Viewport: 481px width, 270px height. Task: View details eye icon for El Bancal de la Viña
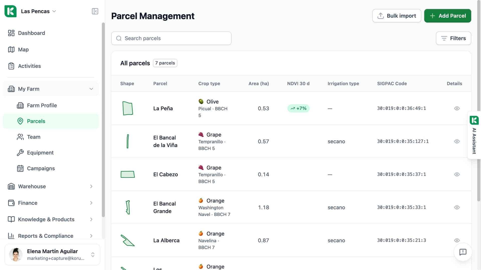pos(457,141)
